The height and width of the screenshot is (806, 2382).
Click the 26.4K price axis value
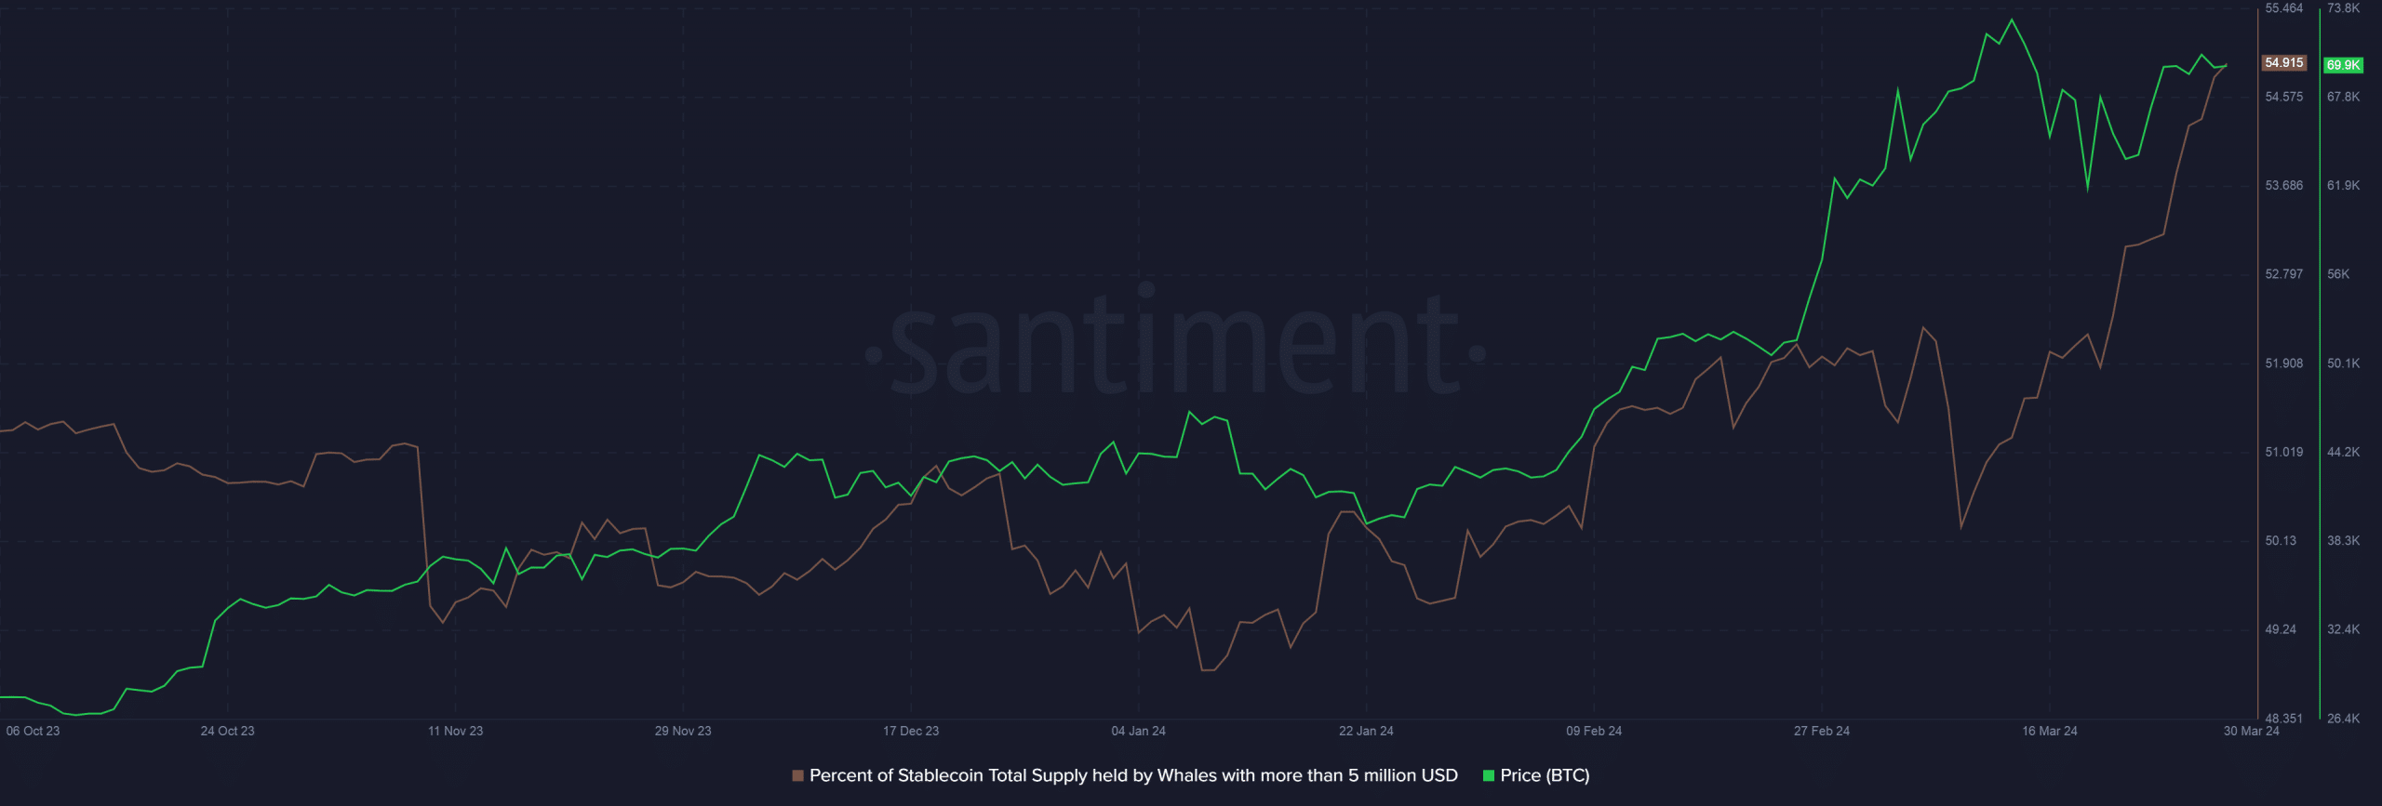coord(2343,719)
